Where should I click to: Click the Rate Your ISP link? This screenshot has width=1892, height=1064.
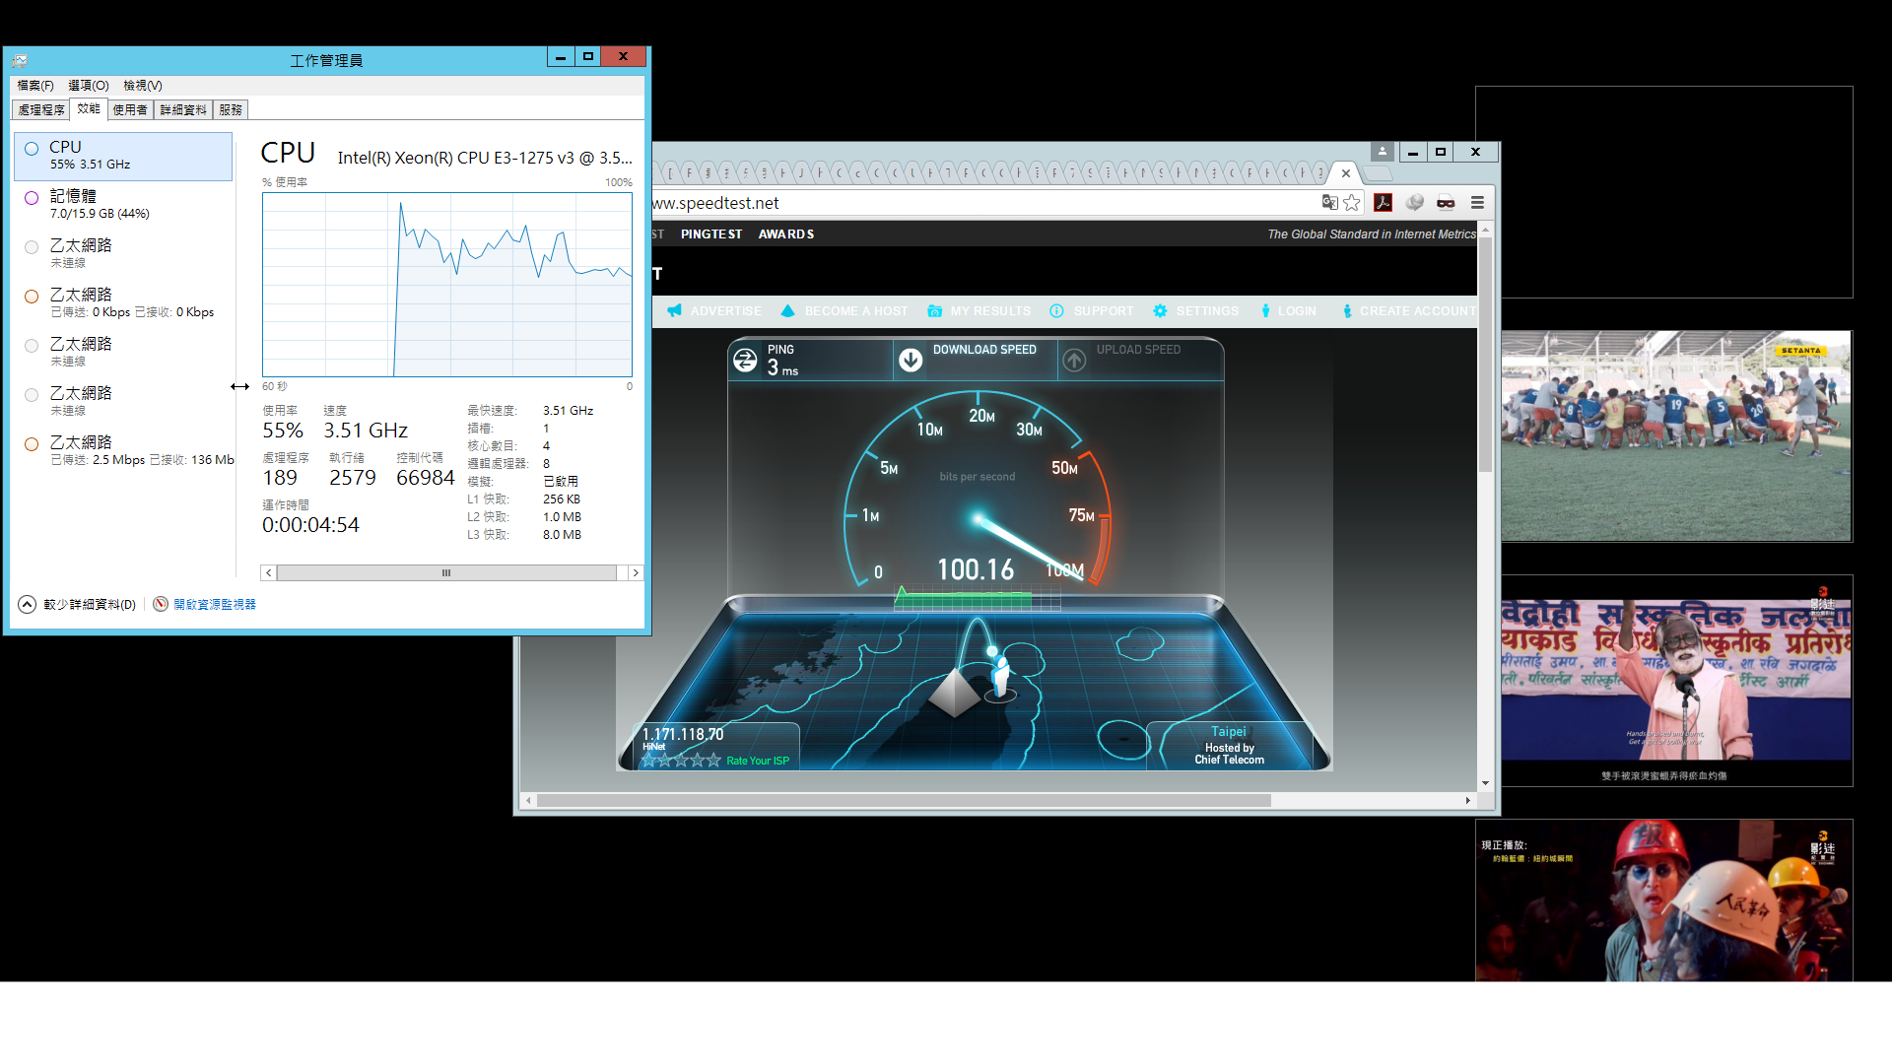758,761
